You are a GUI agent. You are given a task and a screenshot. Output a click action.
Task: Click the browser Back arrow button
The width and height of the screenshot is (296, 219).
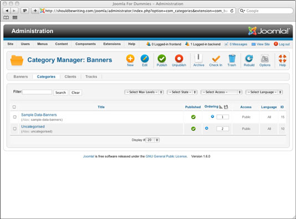7,11
